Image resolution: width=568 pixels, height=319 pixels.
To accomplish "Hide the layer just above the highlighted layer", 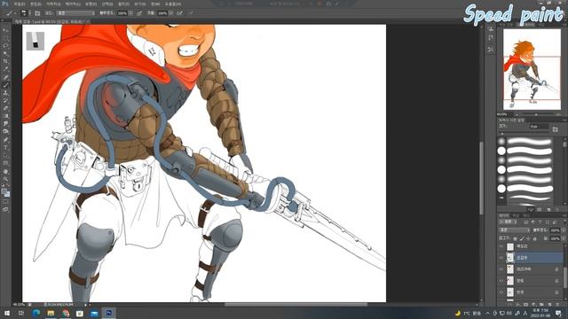I will pyautogui.click(x=501, y=246).
